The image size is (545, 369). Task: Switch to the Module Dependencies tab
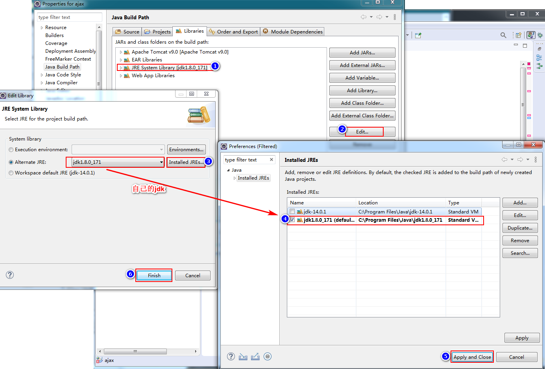pos(292,32)
